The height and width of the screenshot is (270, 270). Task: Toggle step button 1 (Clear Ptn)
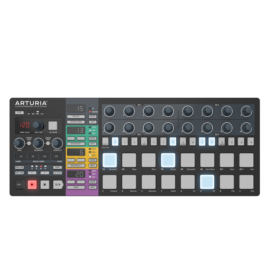click(x=105, y=141)
